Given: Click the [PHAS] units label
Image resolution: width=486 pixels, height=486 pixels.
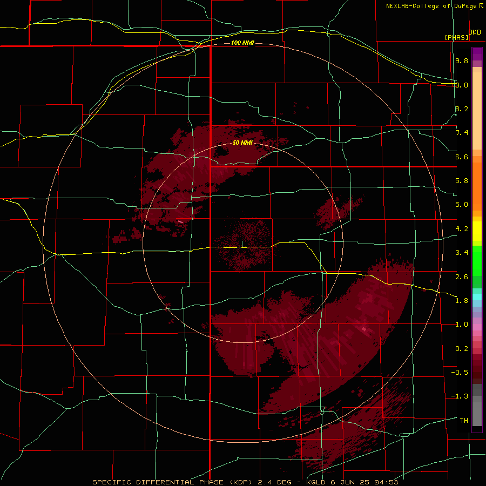Looking at the screenshot, I should 457,37.
